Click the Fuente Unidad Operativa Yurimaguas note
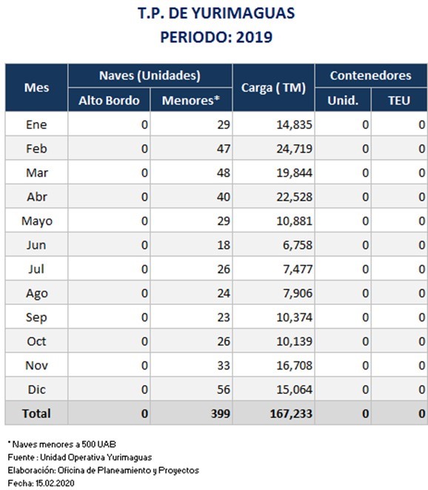 tap(80, 457)
